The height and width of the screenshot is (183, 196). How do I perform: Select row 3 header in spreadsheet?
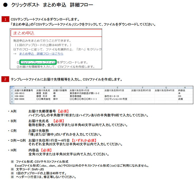tap(12, 96)
